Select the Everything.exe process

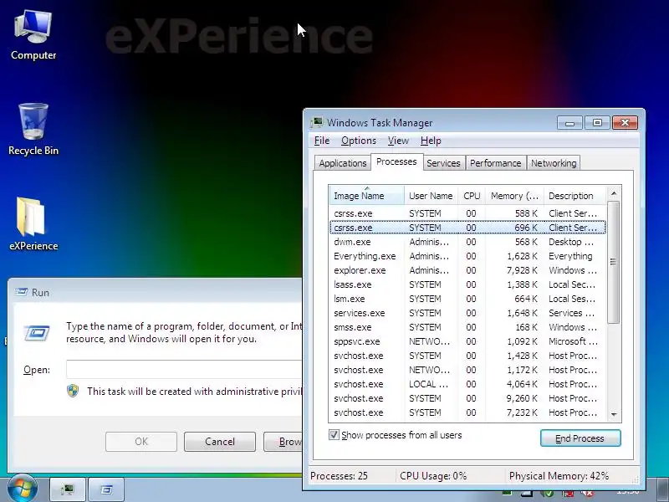pyautogui.click(x=467, y=256)
